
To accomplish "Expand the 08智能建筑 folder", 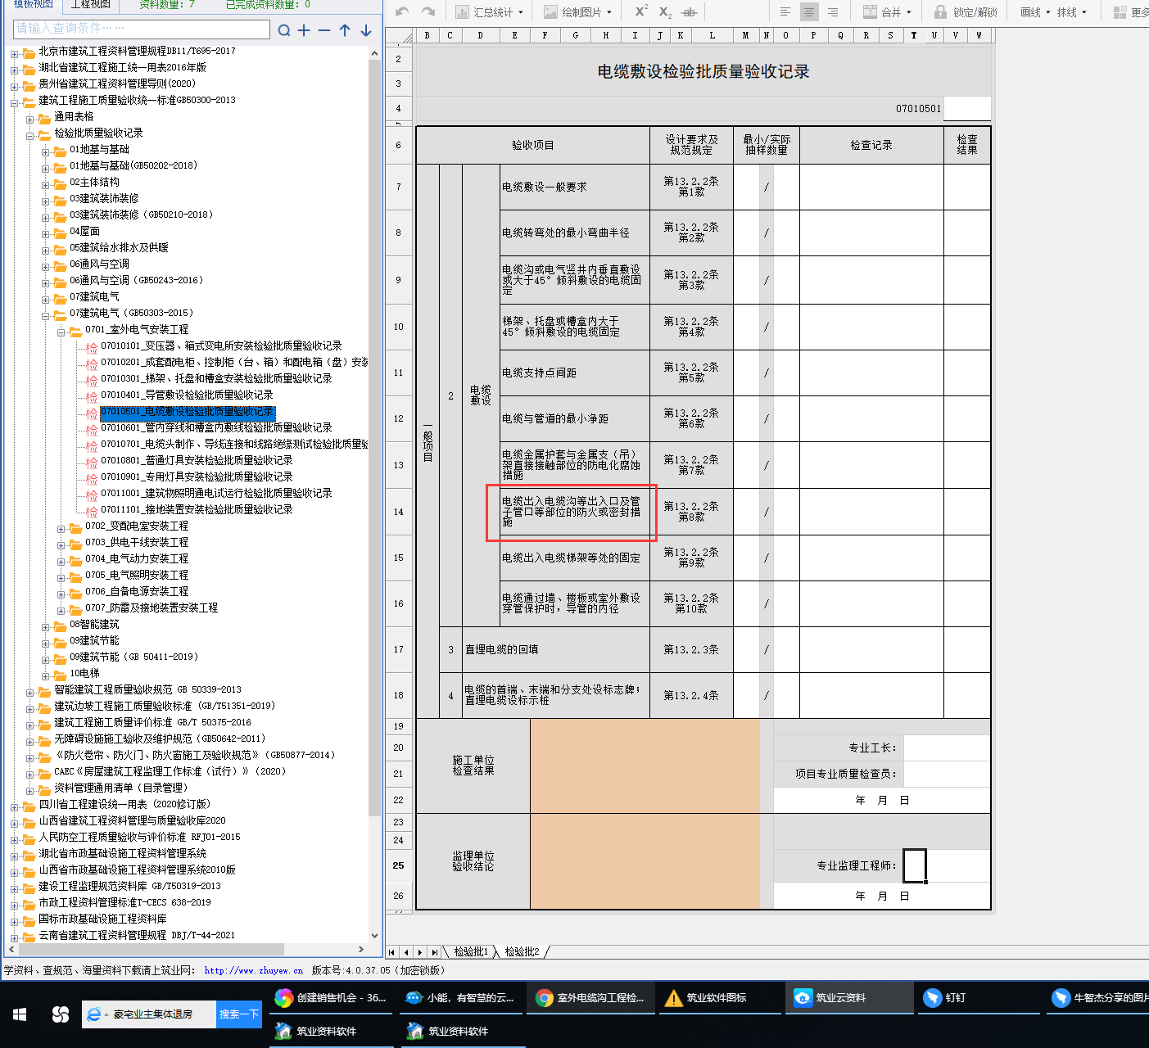I will pos(46,626).
